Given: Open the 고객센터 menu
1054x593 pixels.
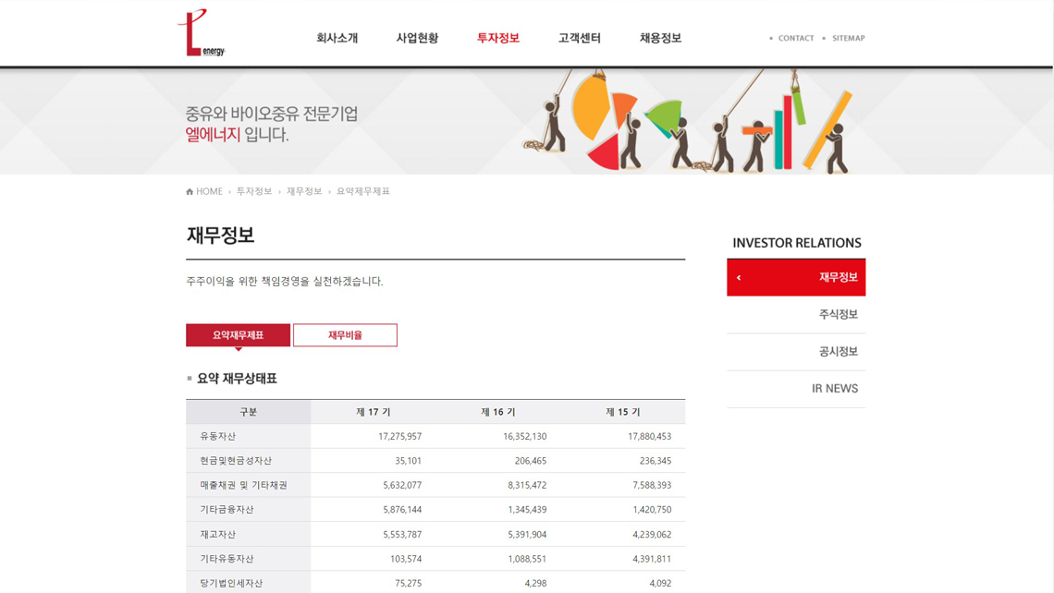Looking at the screenshot, I should click(x=579, y=39).
